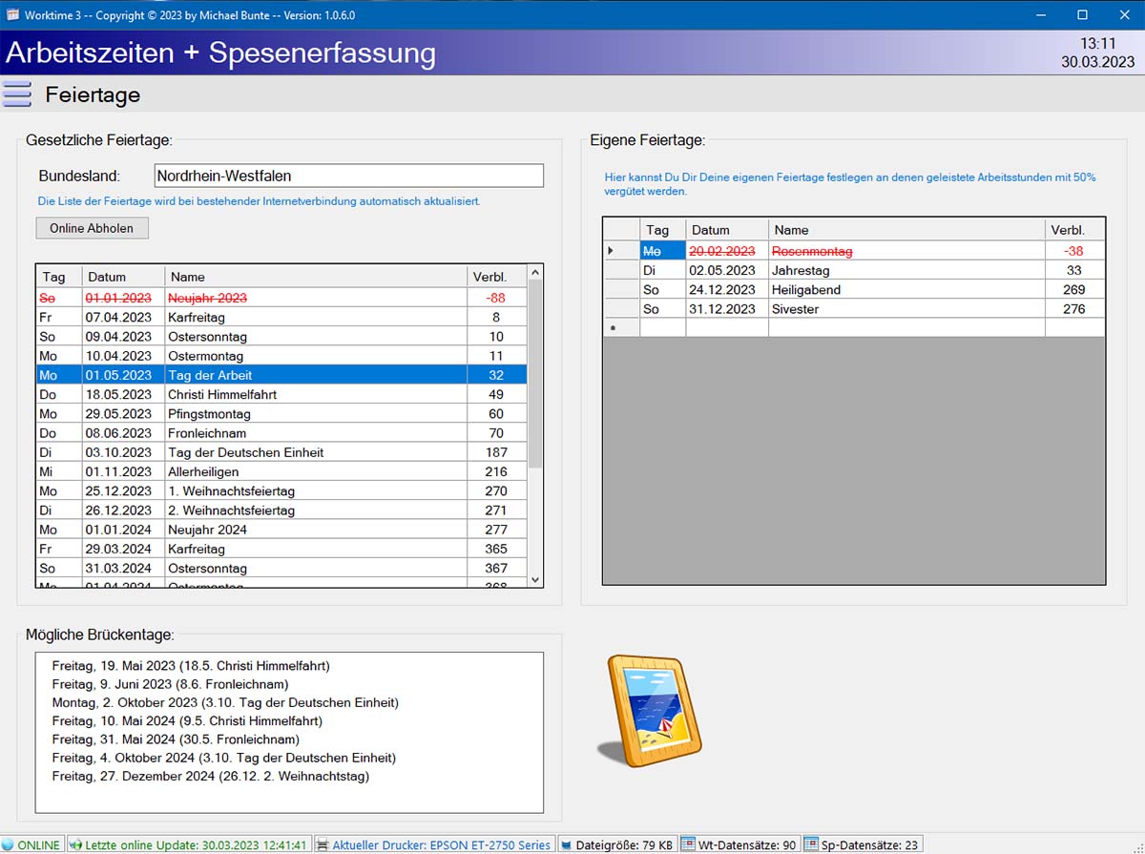This screenshot has width=1145, height=854.
Task: Click the beach picture frame icon
Action: coord(650,710)
